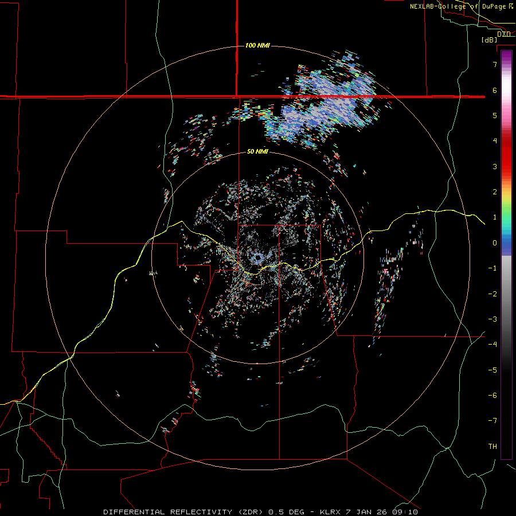Click the -5 value on color scale
Viewport: 516px width, 516px height.
[x=492, y=370]
